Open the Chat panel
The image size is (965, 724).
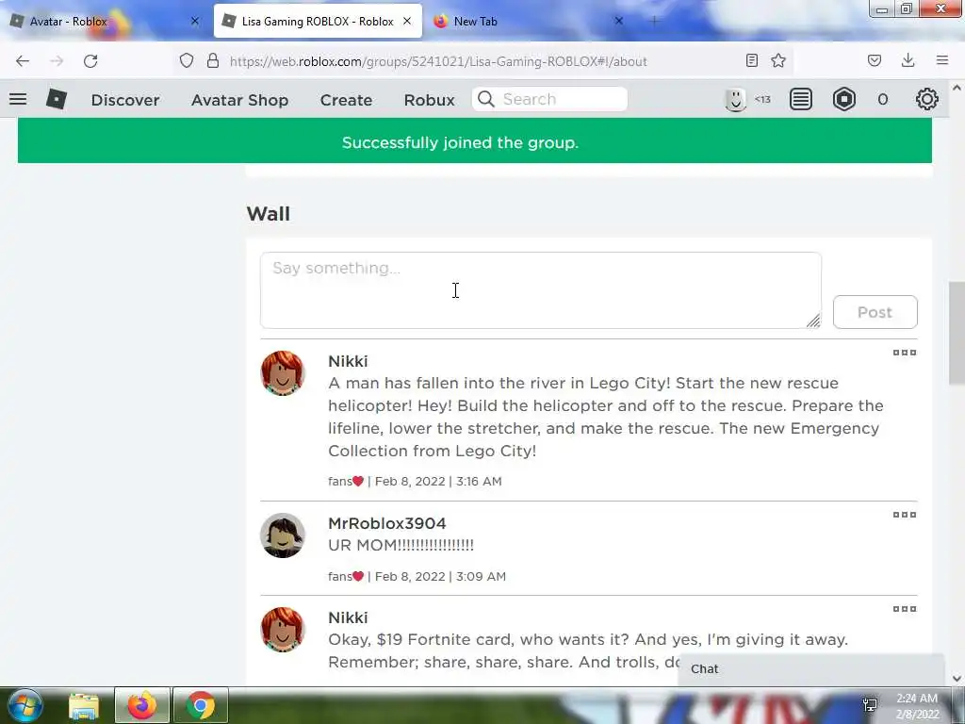[x=811, y=669]
